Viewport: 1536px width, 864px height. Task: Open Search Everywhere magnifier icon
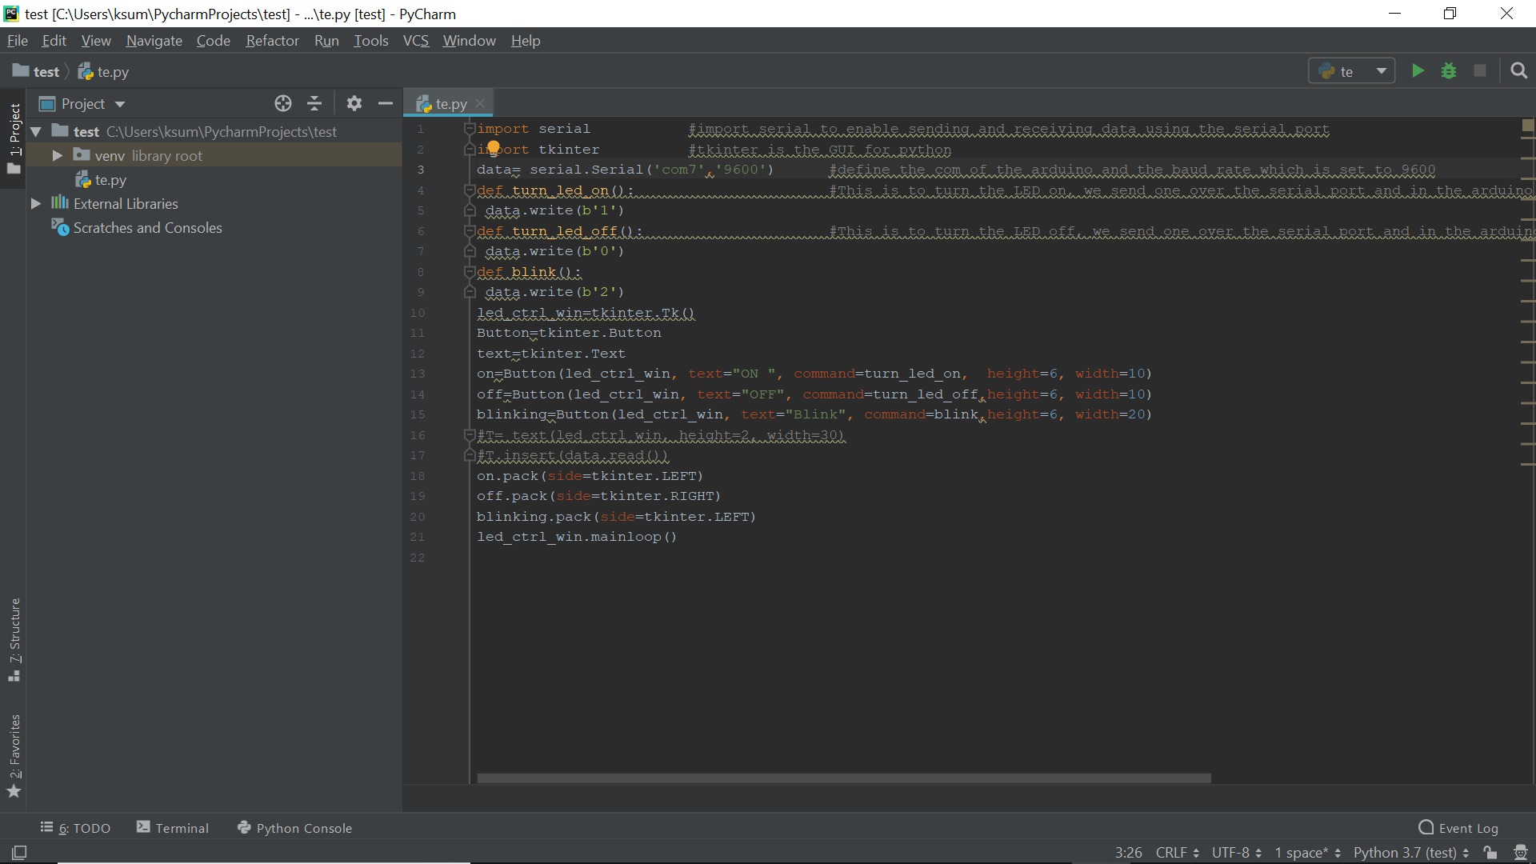pos(1518,71)
